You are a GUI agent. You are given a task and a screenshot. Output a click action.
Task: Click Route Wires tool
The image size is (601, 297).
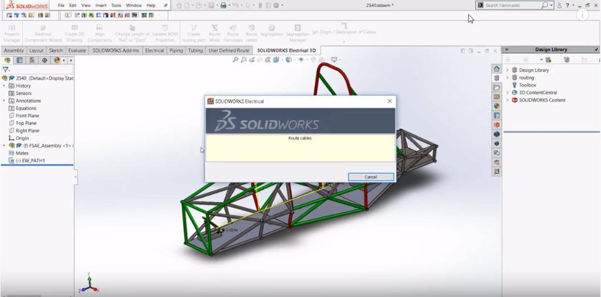coord(215,33)
